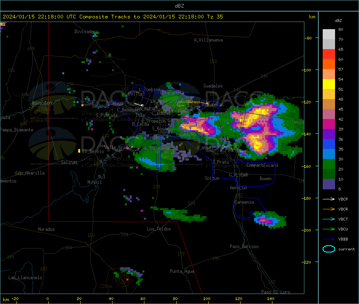Click the cyan VBCT arrow legend icon

coord(329,219)
